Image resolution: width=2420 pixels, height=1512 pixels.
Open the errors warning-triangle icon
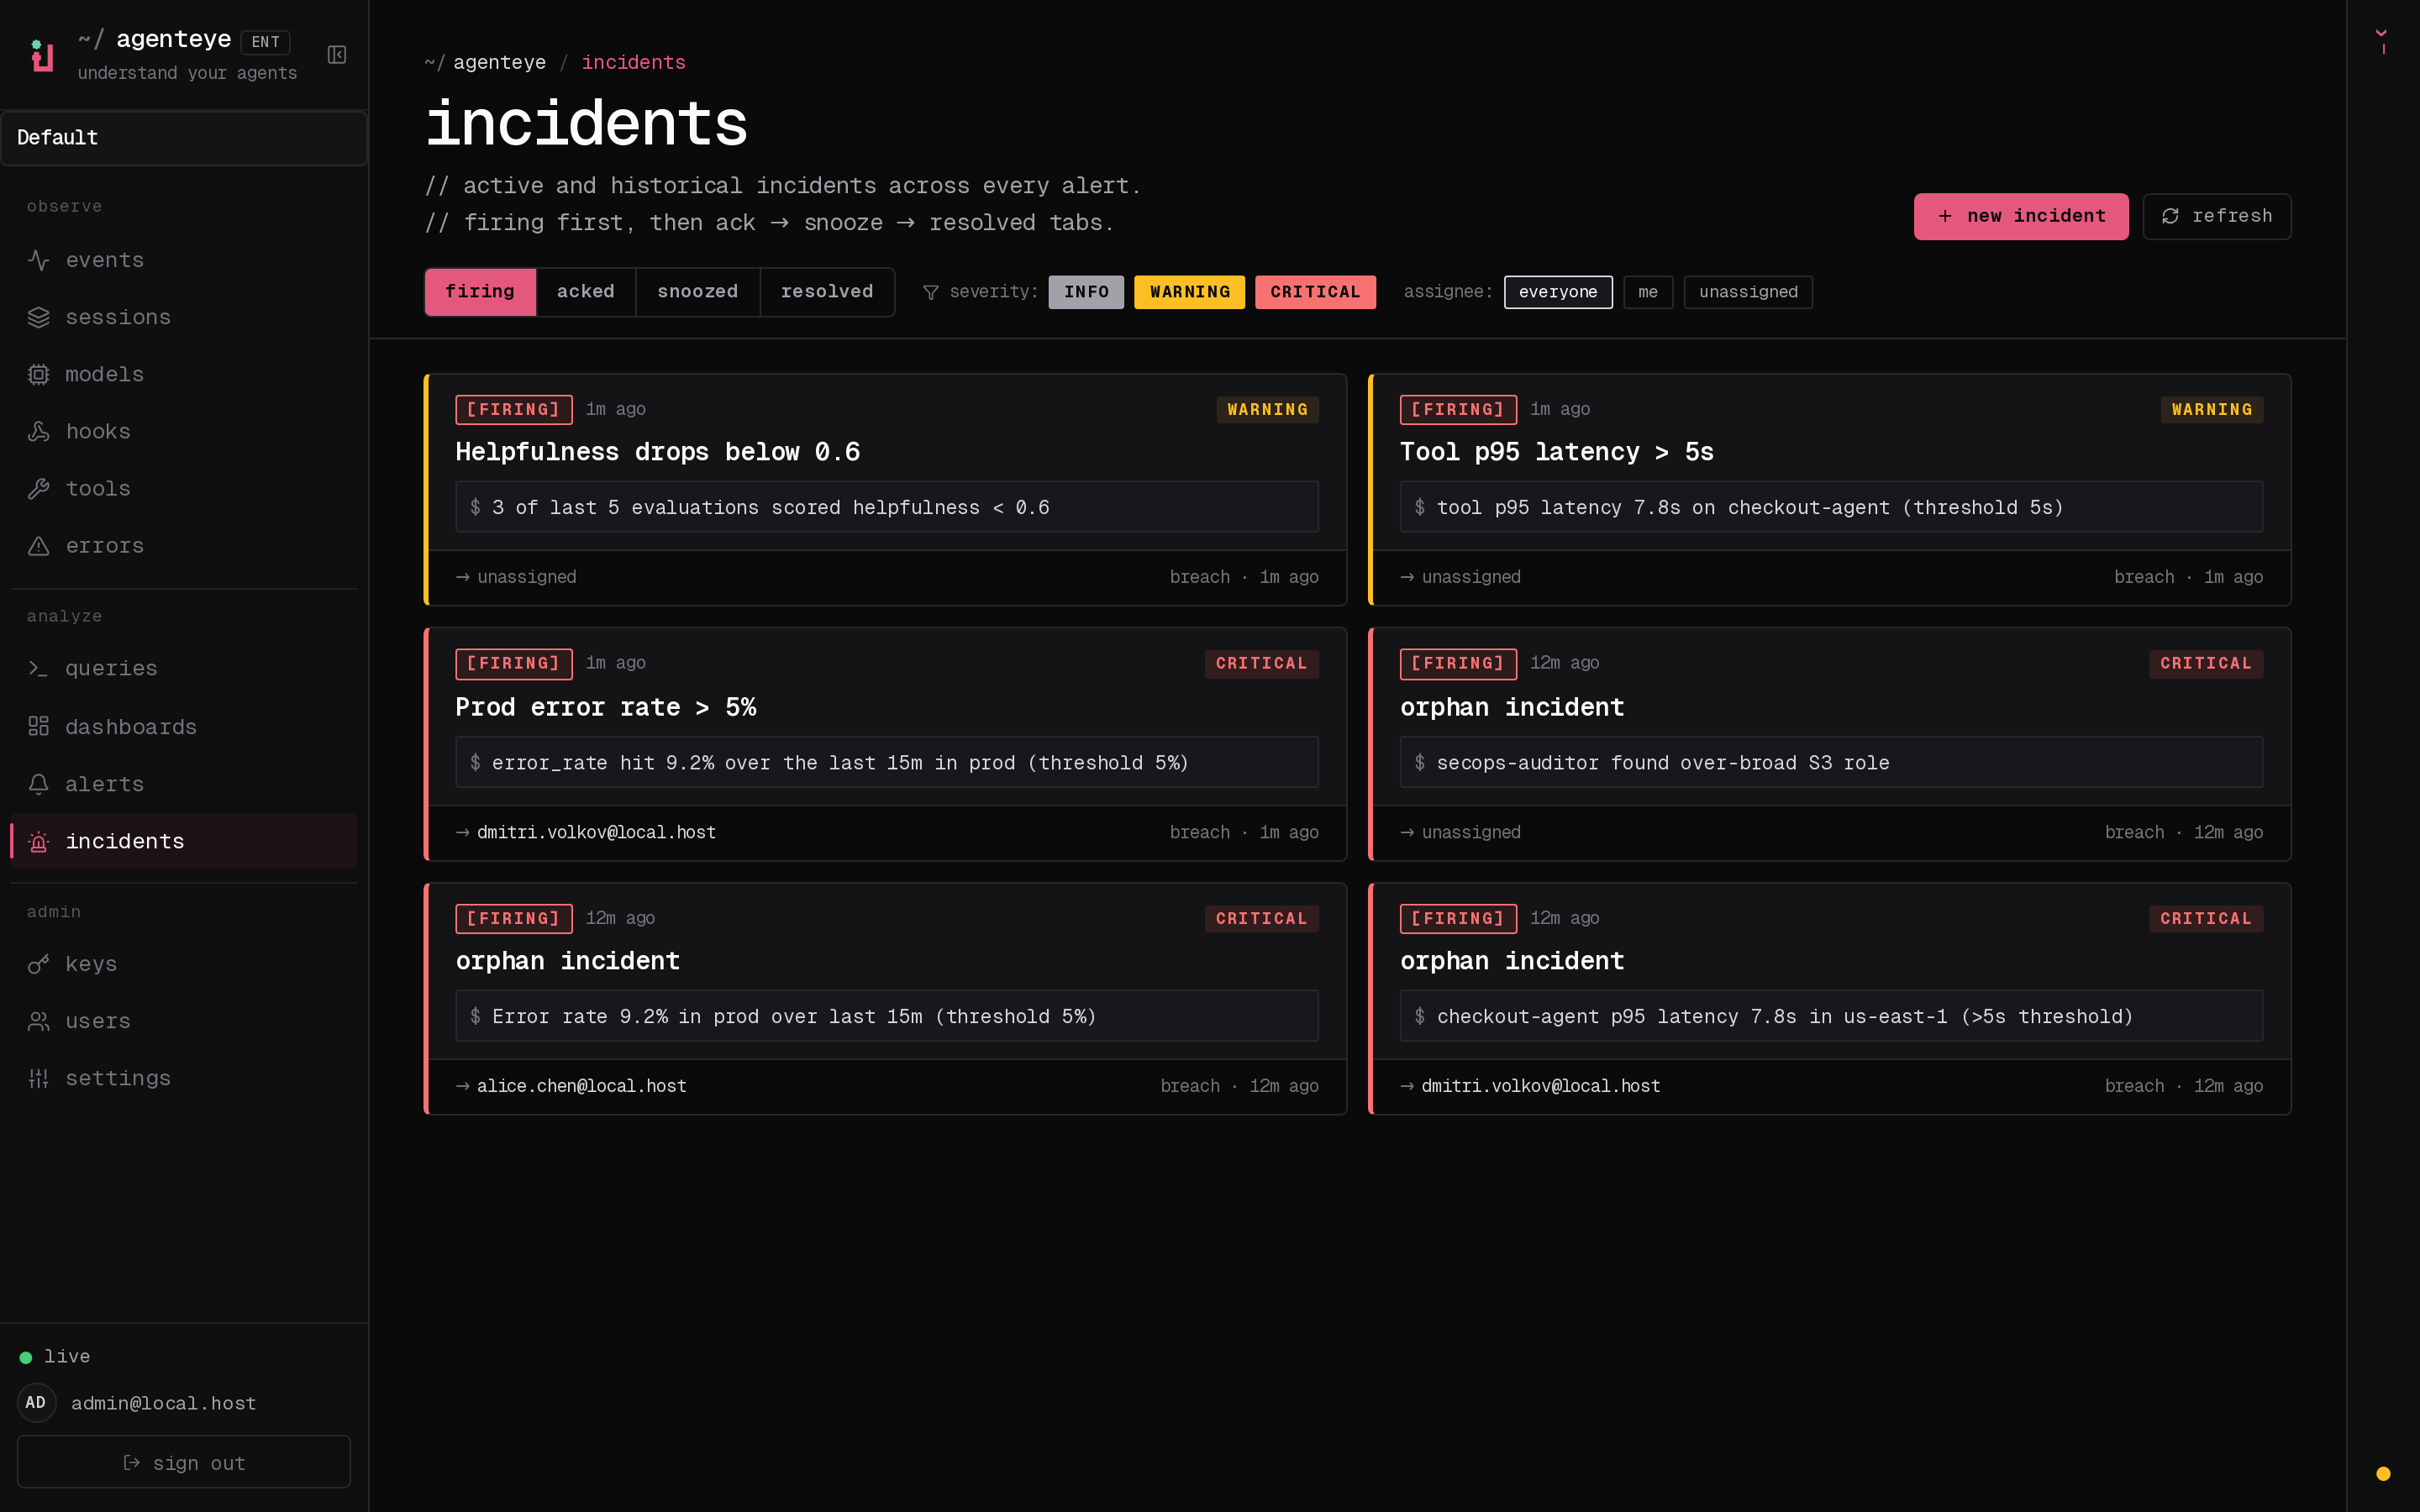pyautogui.click(x=39, y=546)
